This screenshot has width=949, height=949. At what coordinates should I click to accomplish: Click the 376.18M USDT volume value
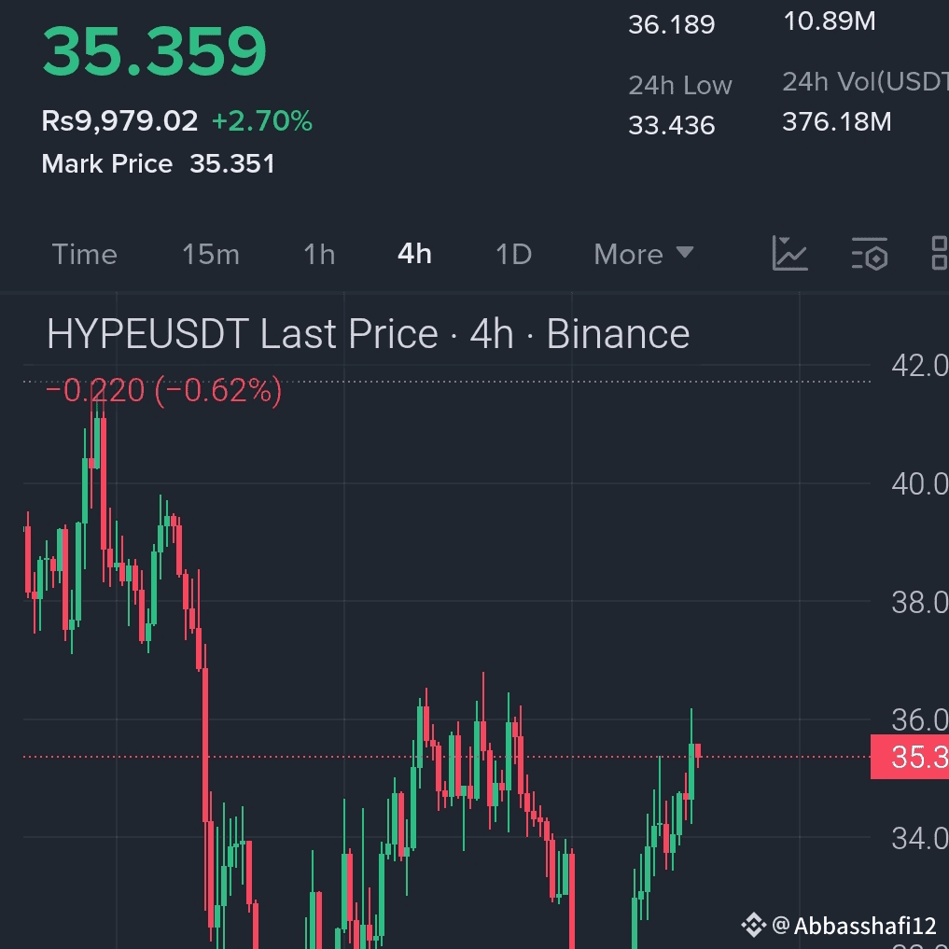837,121
